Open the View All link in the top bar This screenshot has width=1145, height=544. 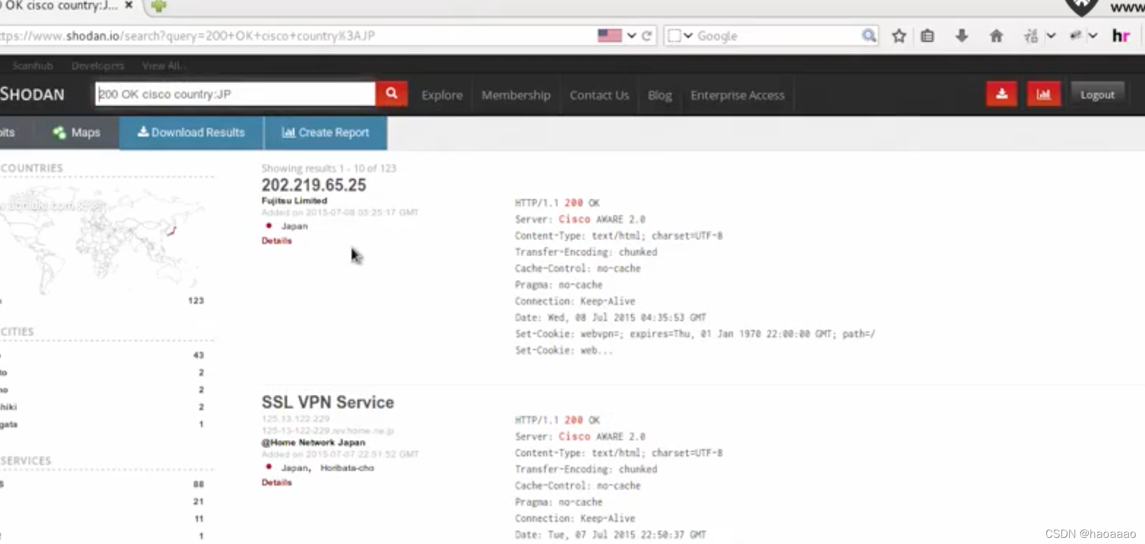[x=162, y=65]
